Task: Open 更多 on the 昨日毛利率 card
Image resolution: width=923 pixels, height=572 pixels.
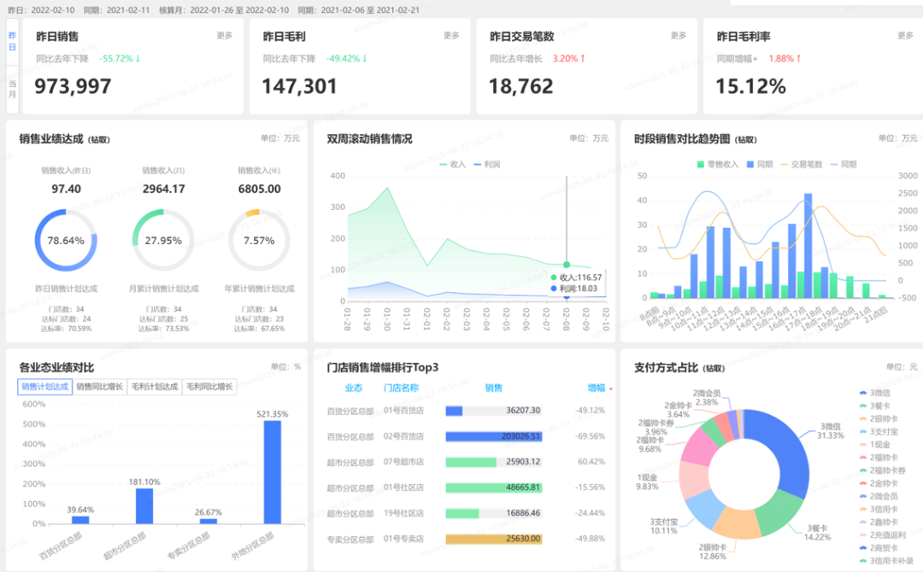Action: coord(905,36)
